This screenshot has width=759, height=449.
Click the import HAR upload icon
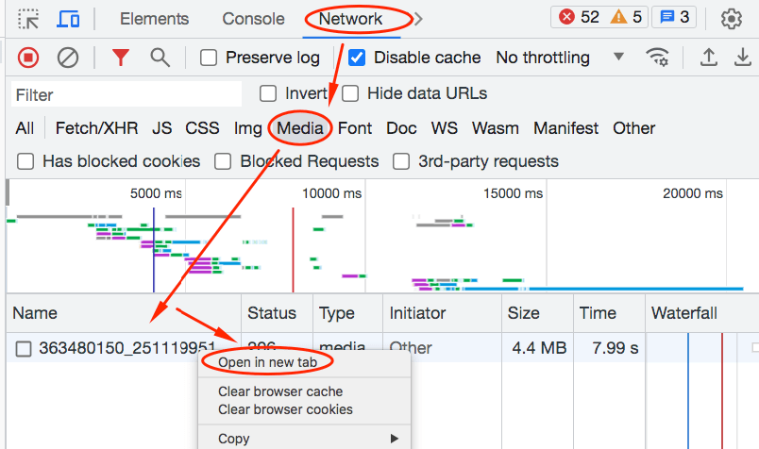[x=708, y=58]
